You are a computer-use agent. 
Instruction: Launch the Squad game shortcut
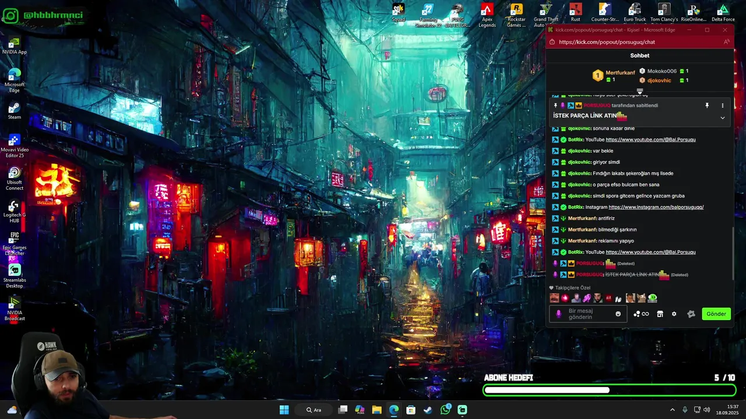coord(399,13)
